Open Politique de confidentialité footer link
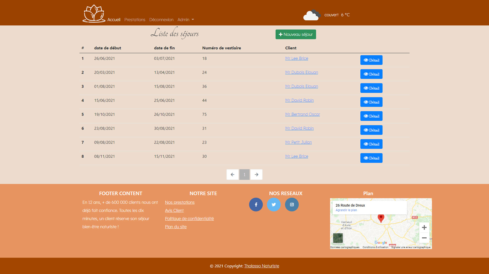 pos(189,219)
